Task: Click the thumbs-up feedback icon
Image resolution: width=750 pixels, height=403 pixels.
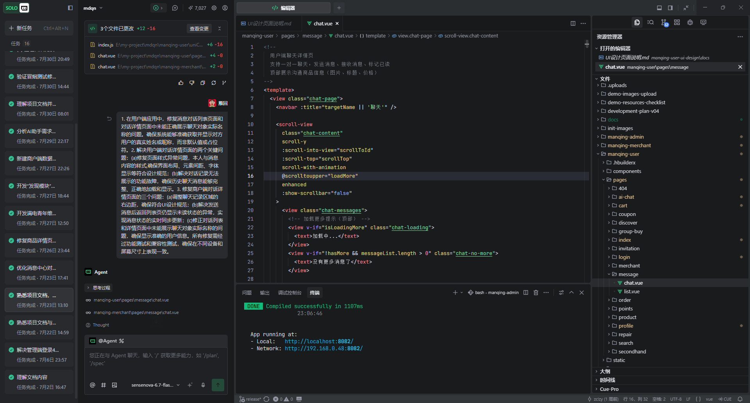Action: [181, 83]
